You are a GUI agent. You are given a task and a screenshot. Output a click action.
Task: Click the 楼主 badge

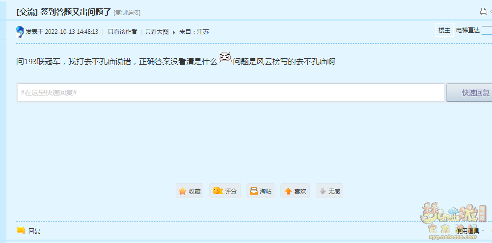coord(444,30)
